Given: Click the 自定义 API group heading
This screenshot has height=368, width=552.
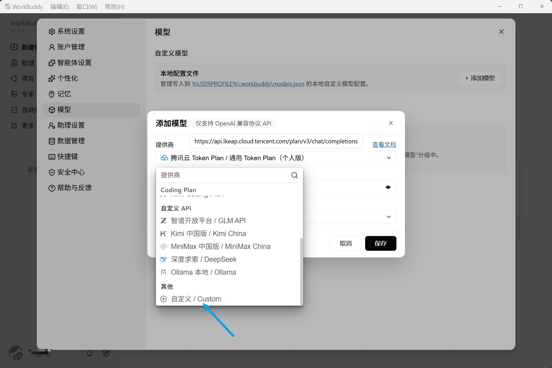Looking at the screenshot, I should 176,208.
